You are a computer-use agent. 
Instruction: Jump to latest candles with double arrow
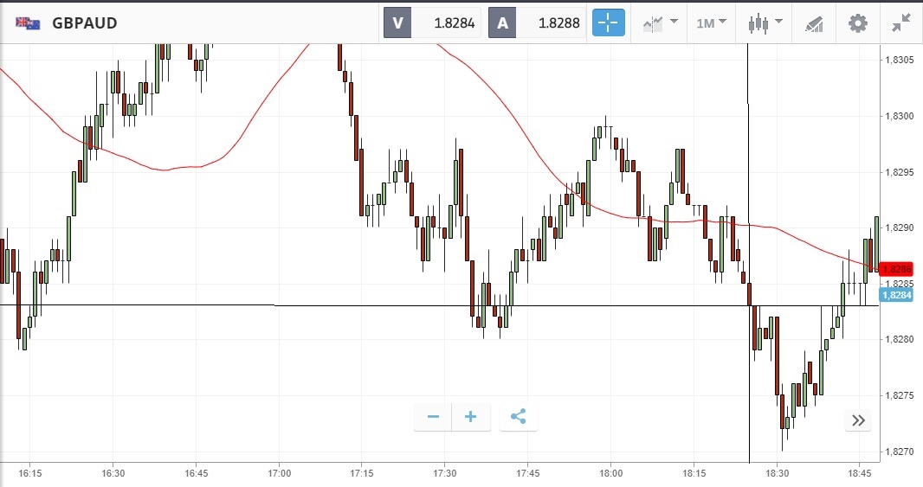tap(858, 420)
